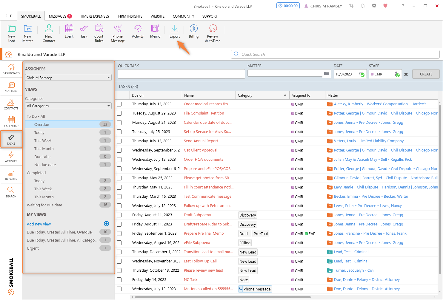Screen dimensions: 443x300
Task: Click the Quick Task input field
Action: pos(181,74)
